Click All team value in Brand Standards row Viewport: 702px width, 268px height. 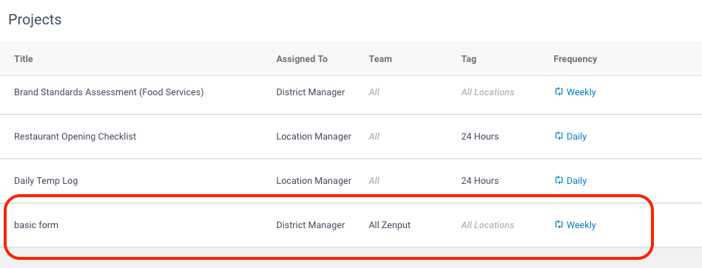374,92
